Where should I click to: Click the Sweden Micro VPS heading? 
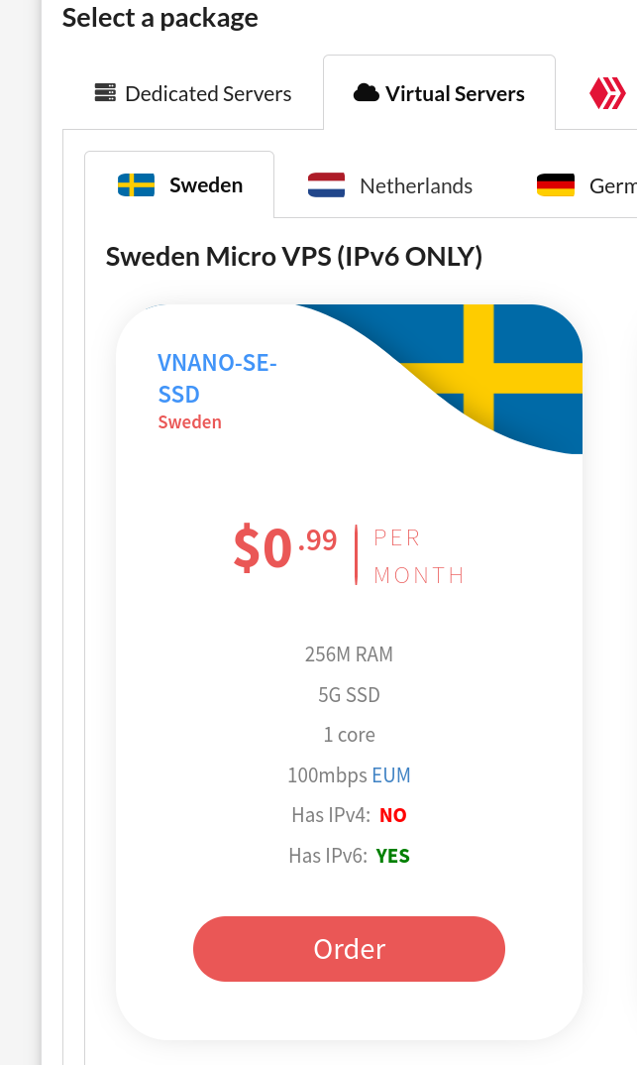(x=294, y=257)
